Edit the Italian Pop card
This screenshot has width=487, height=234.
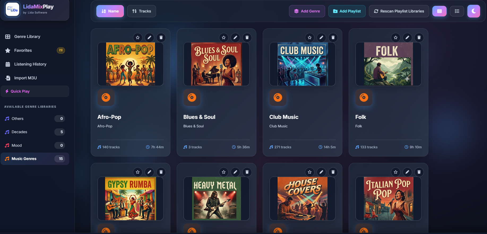coord(407,172)
